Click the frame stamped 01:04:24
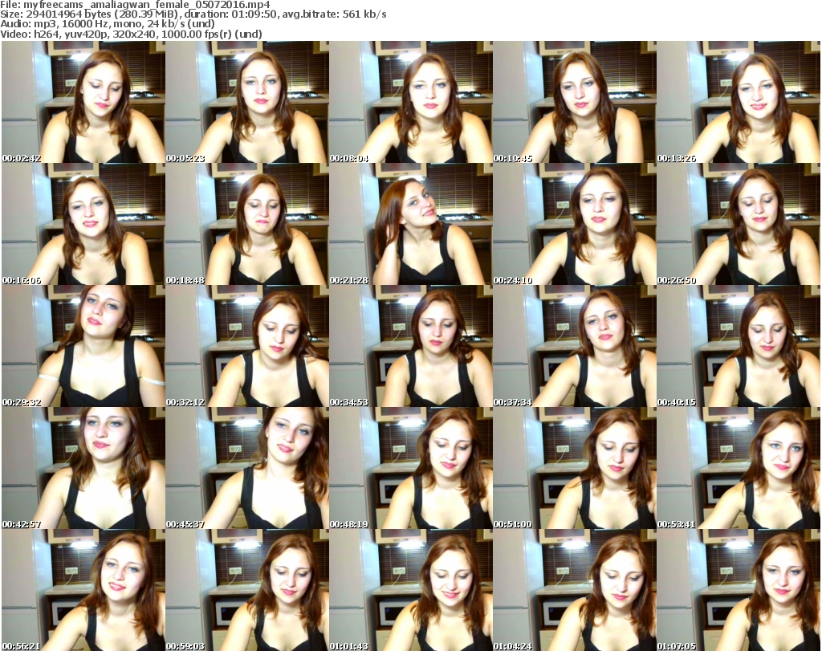 (x=575, y=590)
